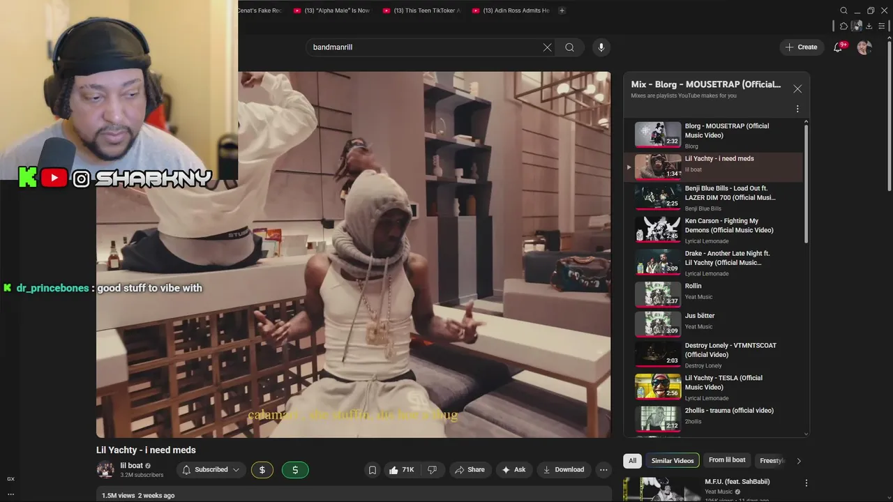Open the browser downloads icon

[869, 26]
